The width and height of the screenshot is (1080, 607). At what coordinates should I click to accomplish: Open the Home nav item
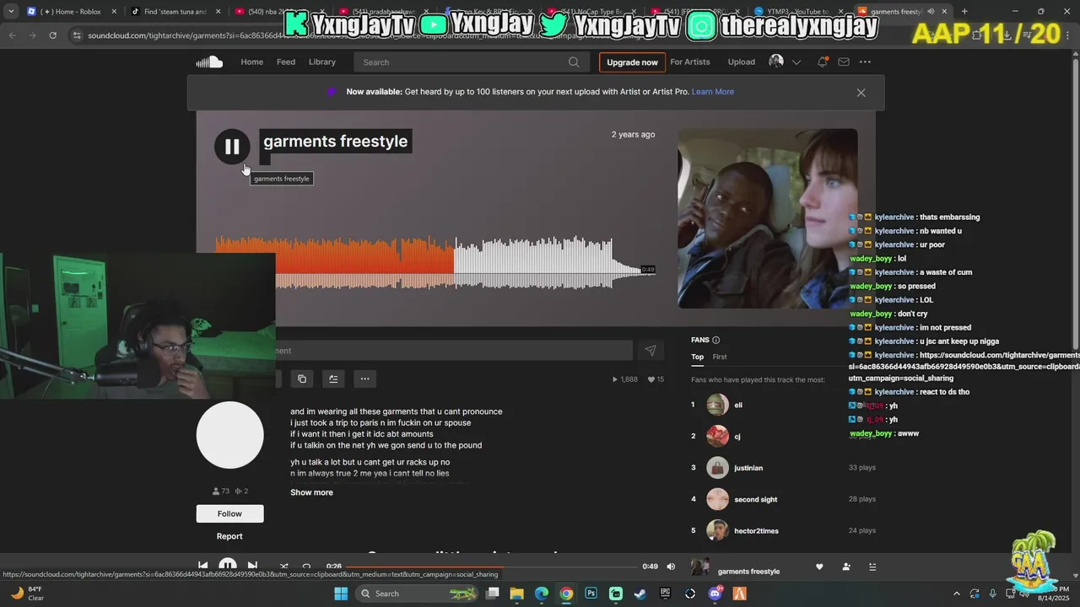[x=251, y=62]
